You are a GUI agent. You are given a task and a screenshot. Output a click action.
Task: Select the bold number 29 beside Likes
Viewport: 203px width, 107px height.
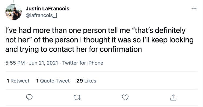click(80, 81)
